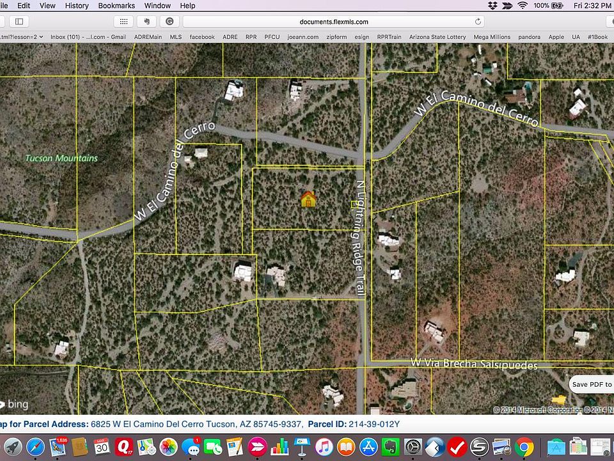
Task: Open Contacts from the Dock
Action: (x=79, y=447)
